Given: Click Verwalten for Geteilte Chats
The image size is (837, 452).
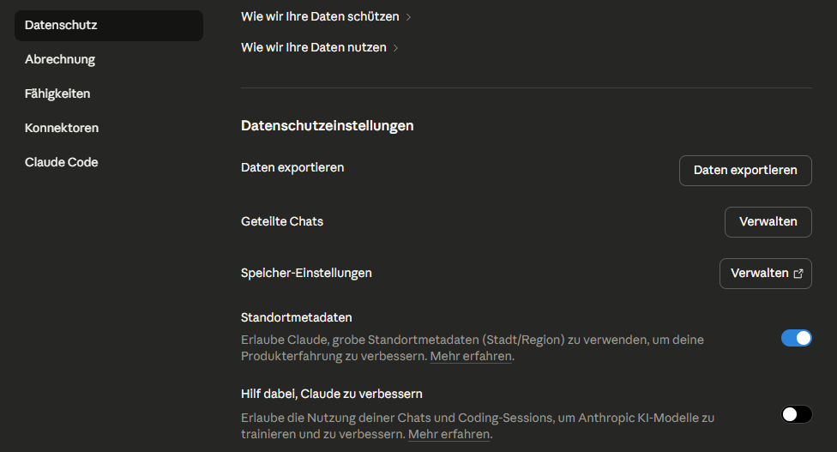Looking at the screenshot, I should [x=768, y=221].
